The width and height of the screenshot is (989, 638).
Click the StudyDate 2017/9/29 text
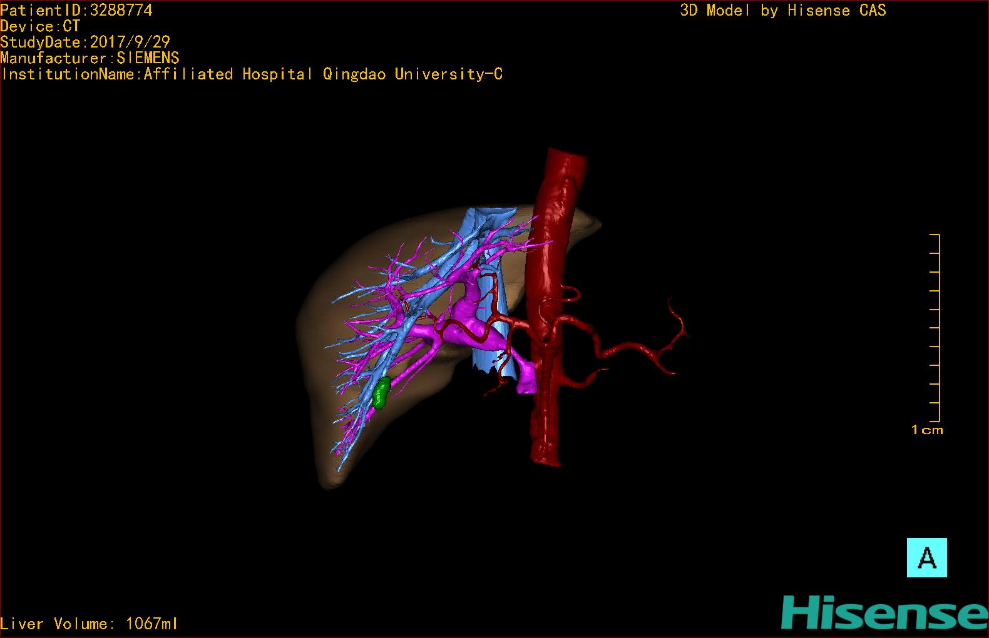coord(85,42)
